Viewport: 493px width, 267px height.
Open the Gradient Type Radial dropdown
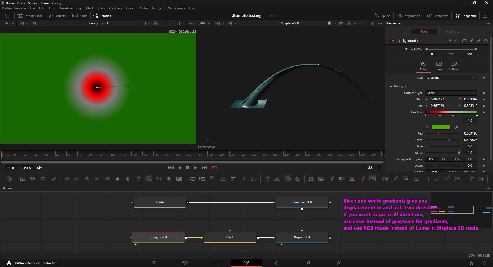point(451,93)
